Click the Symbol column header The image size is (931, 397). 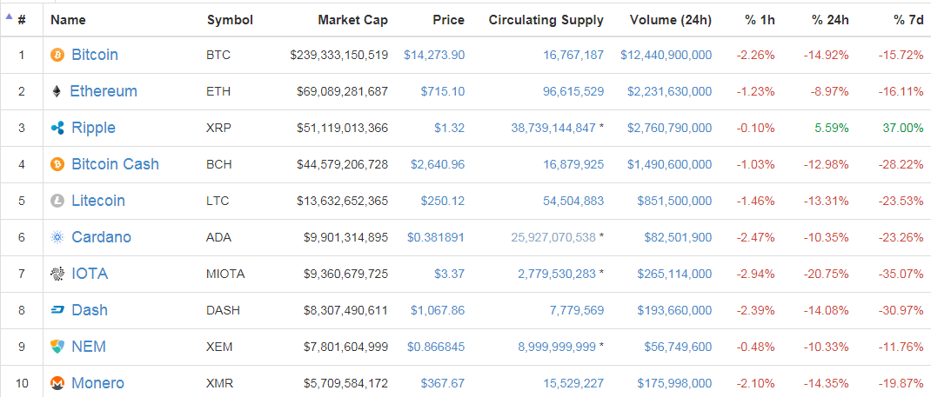point(230,19)
